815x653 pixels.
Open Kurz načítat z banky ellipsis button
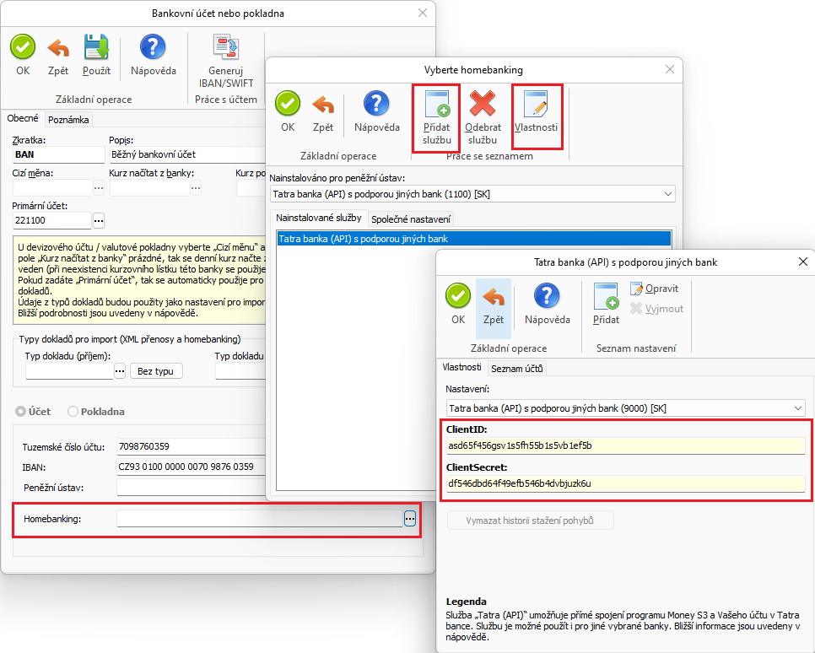pyautogui.click(x=196, y=187)
